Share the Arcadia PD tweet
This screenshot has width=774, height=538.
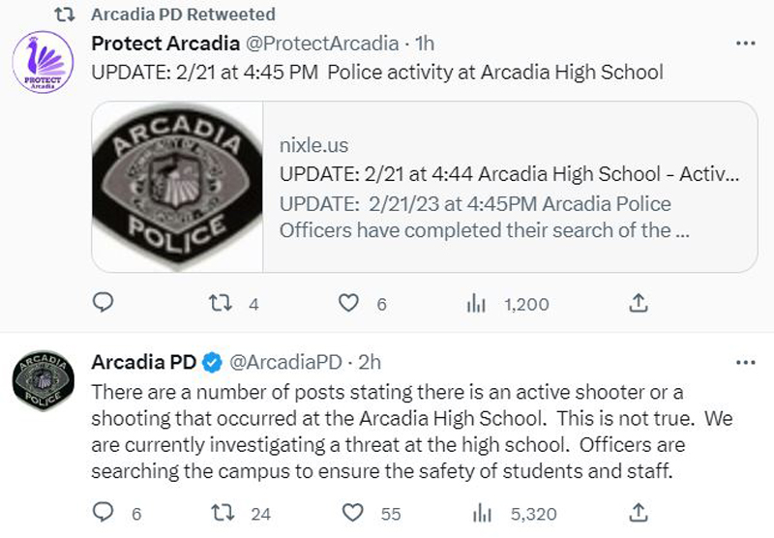click(x=639, y=513)
